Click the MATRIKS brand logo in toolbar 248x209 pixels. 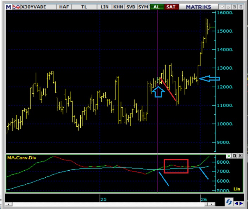coord(198,7)
